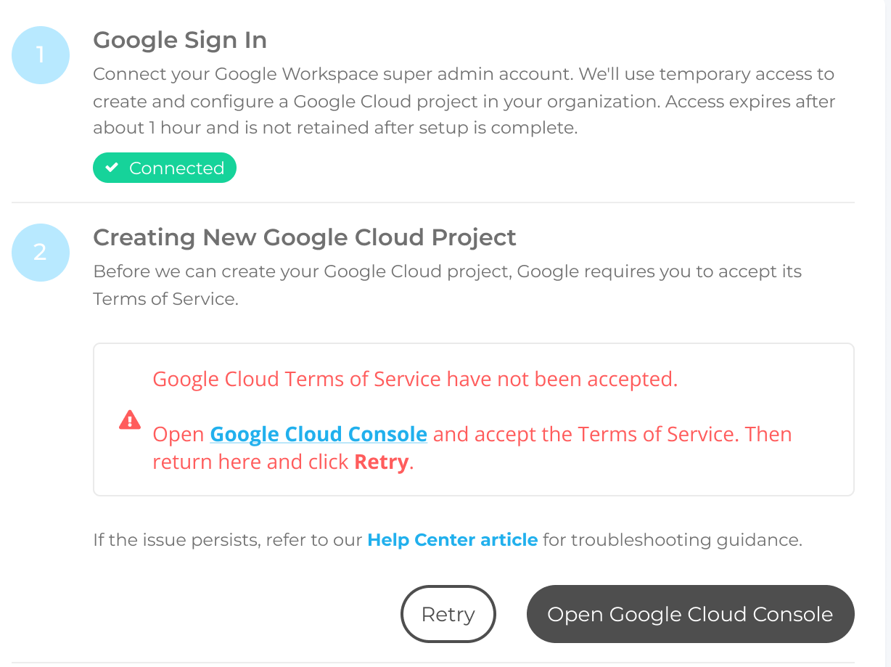This screenshot has width=891, height=667.
Task: Click the vertical scrollbar at right edge
Action: pos(887,333)
